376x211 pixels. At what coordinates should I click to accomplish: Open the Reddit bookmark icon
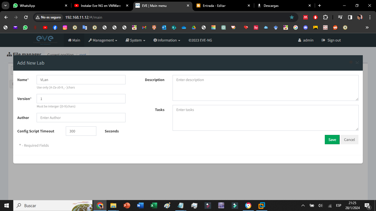pos(335,27)
